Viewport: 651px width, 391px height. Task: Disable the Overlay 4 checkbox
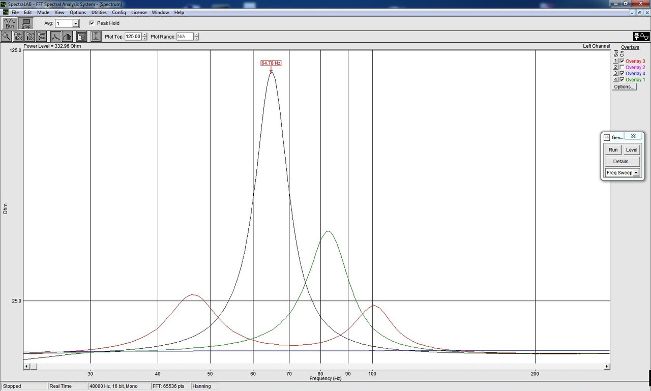tap(622, 73)
